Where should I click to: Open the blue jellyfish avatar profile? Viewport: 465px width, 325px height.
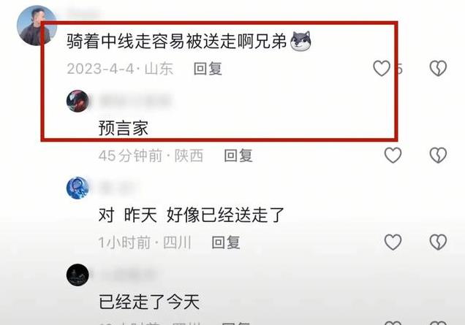tap(77, 188)
